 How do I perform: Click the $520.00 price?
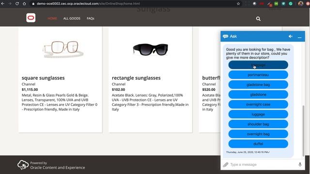pos(209,89)
